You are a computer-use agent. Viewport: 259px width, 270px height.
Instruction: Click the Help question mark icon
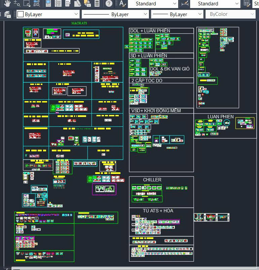coord(109,3)
